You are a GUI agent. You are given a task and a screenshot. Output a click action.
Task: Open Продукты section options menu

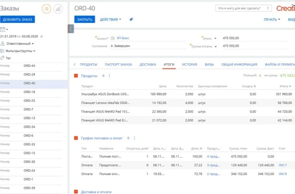pos(110,76)
